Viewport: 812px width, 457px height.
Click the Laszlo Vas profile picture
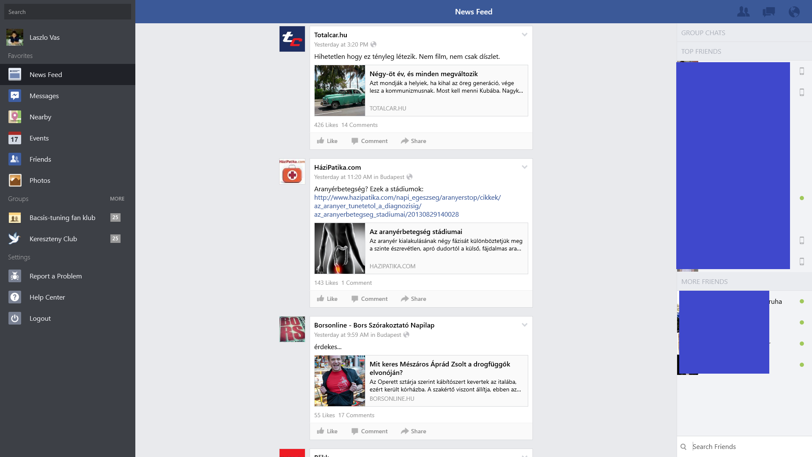(x=15, y=37)
